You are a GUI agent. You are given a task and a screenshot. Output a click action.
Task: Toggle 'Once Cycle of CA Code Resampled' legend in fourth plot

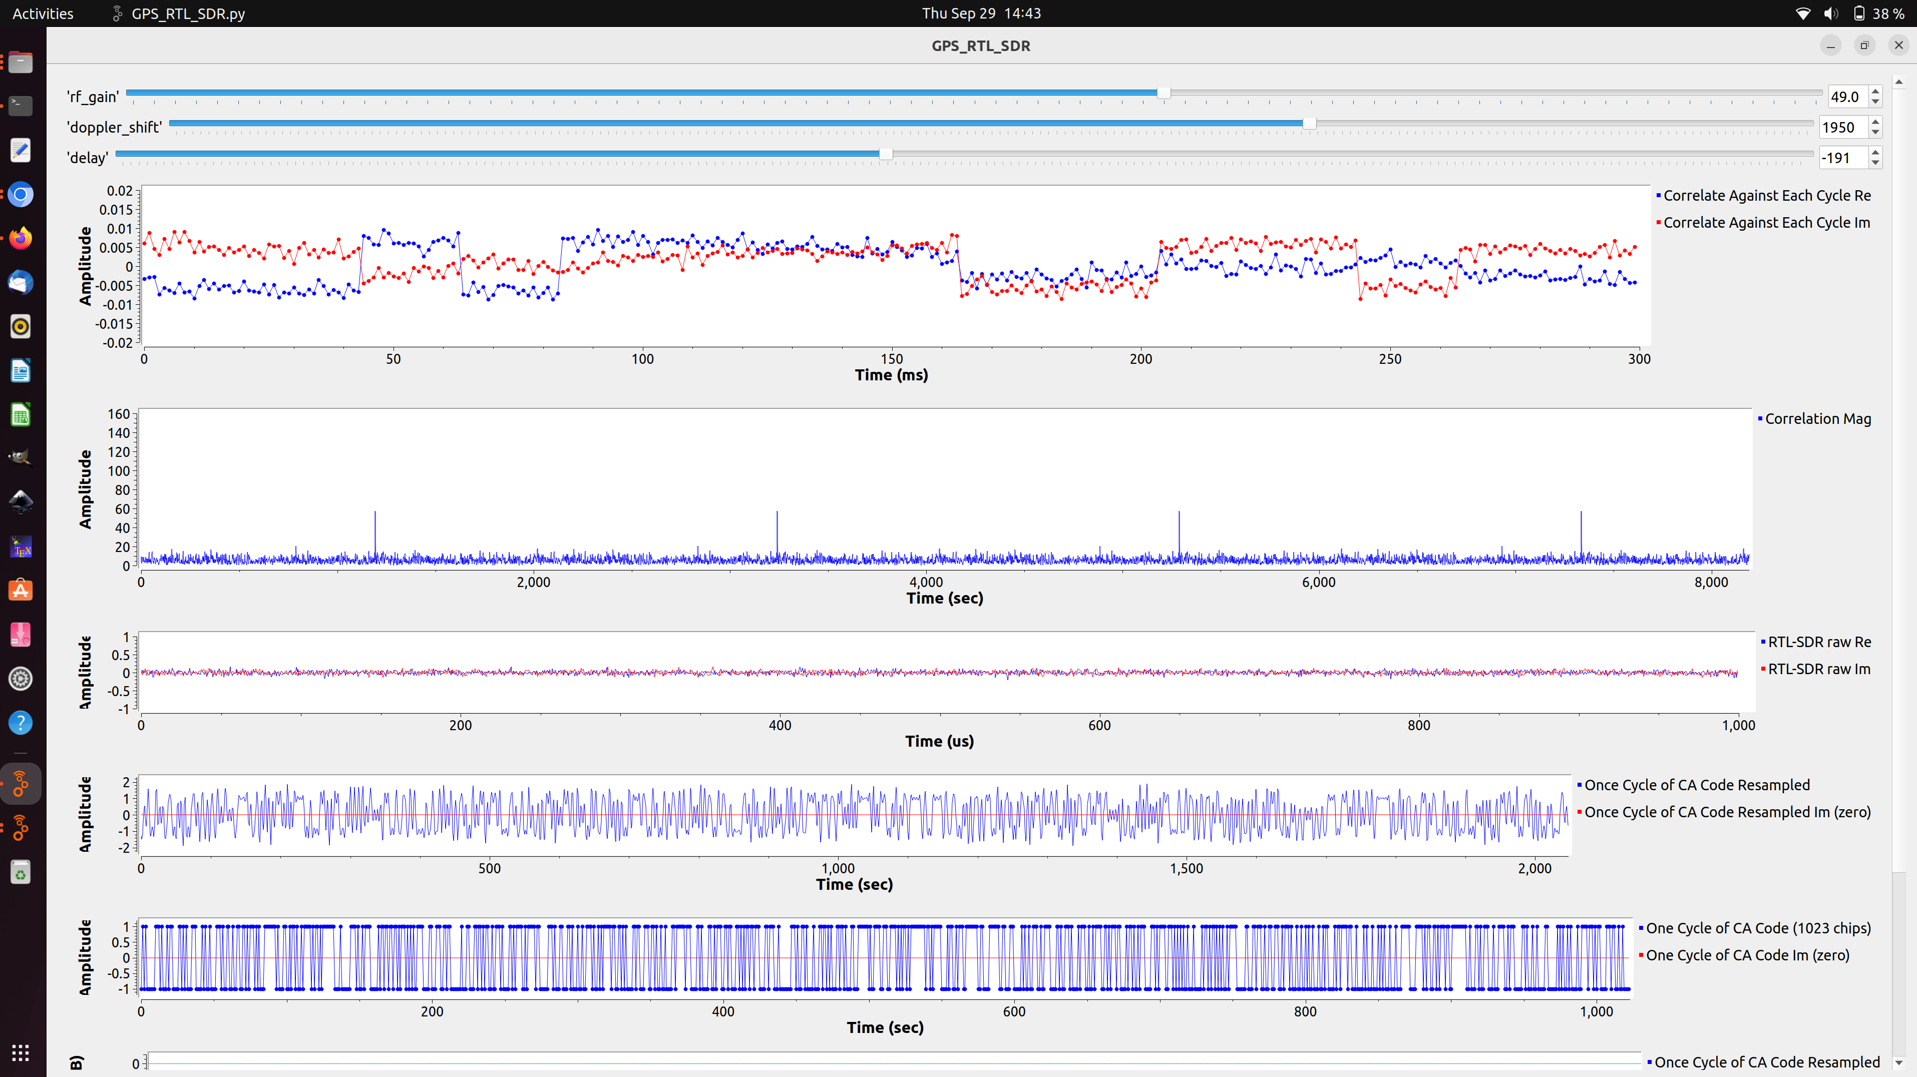(x=1693, y=785)
